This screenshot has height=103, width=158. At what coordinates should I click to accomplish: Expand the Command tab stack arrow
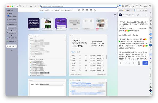[x=12, y=30]
